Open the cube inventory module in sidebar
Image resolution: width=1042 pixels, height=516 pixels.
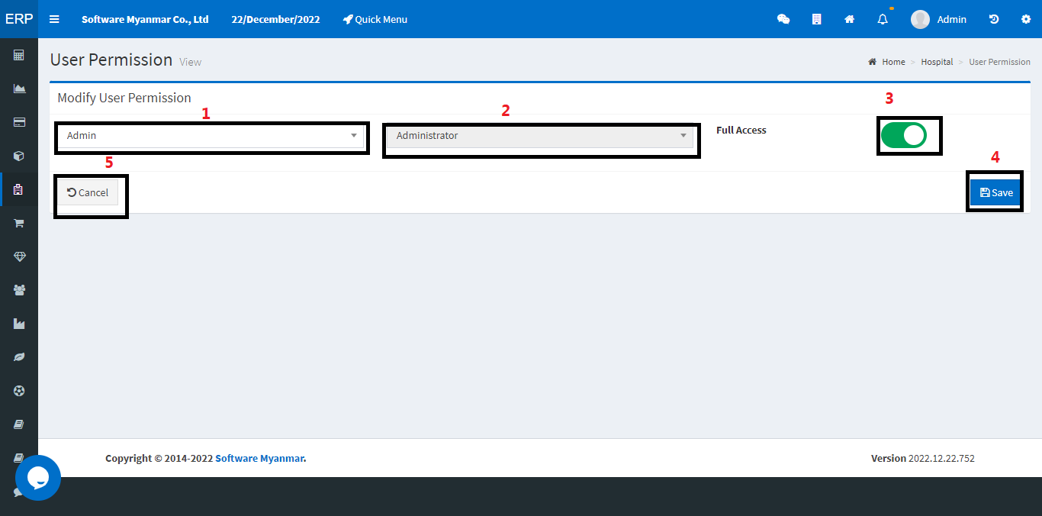(19, 156)
